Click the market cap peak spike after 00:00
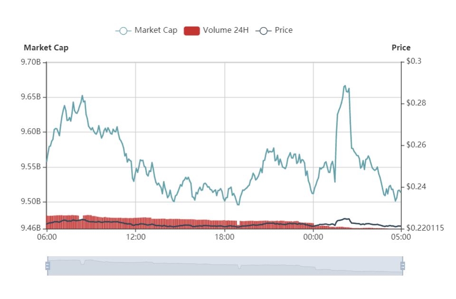This screenshot has width=456, height=299. tap(345, 86)
